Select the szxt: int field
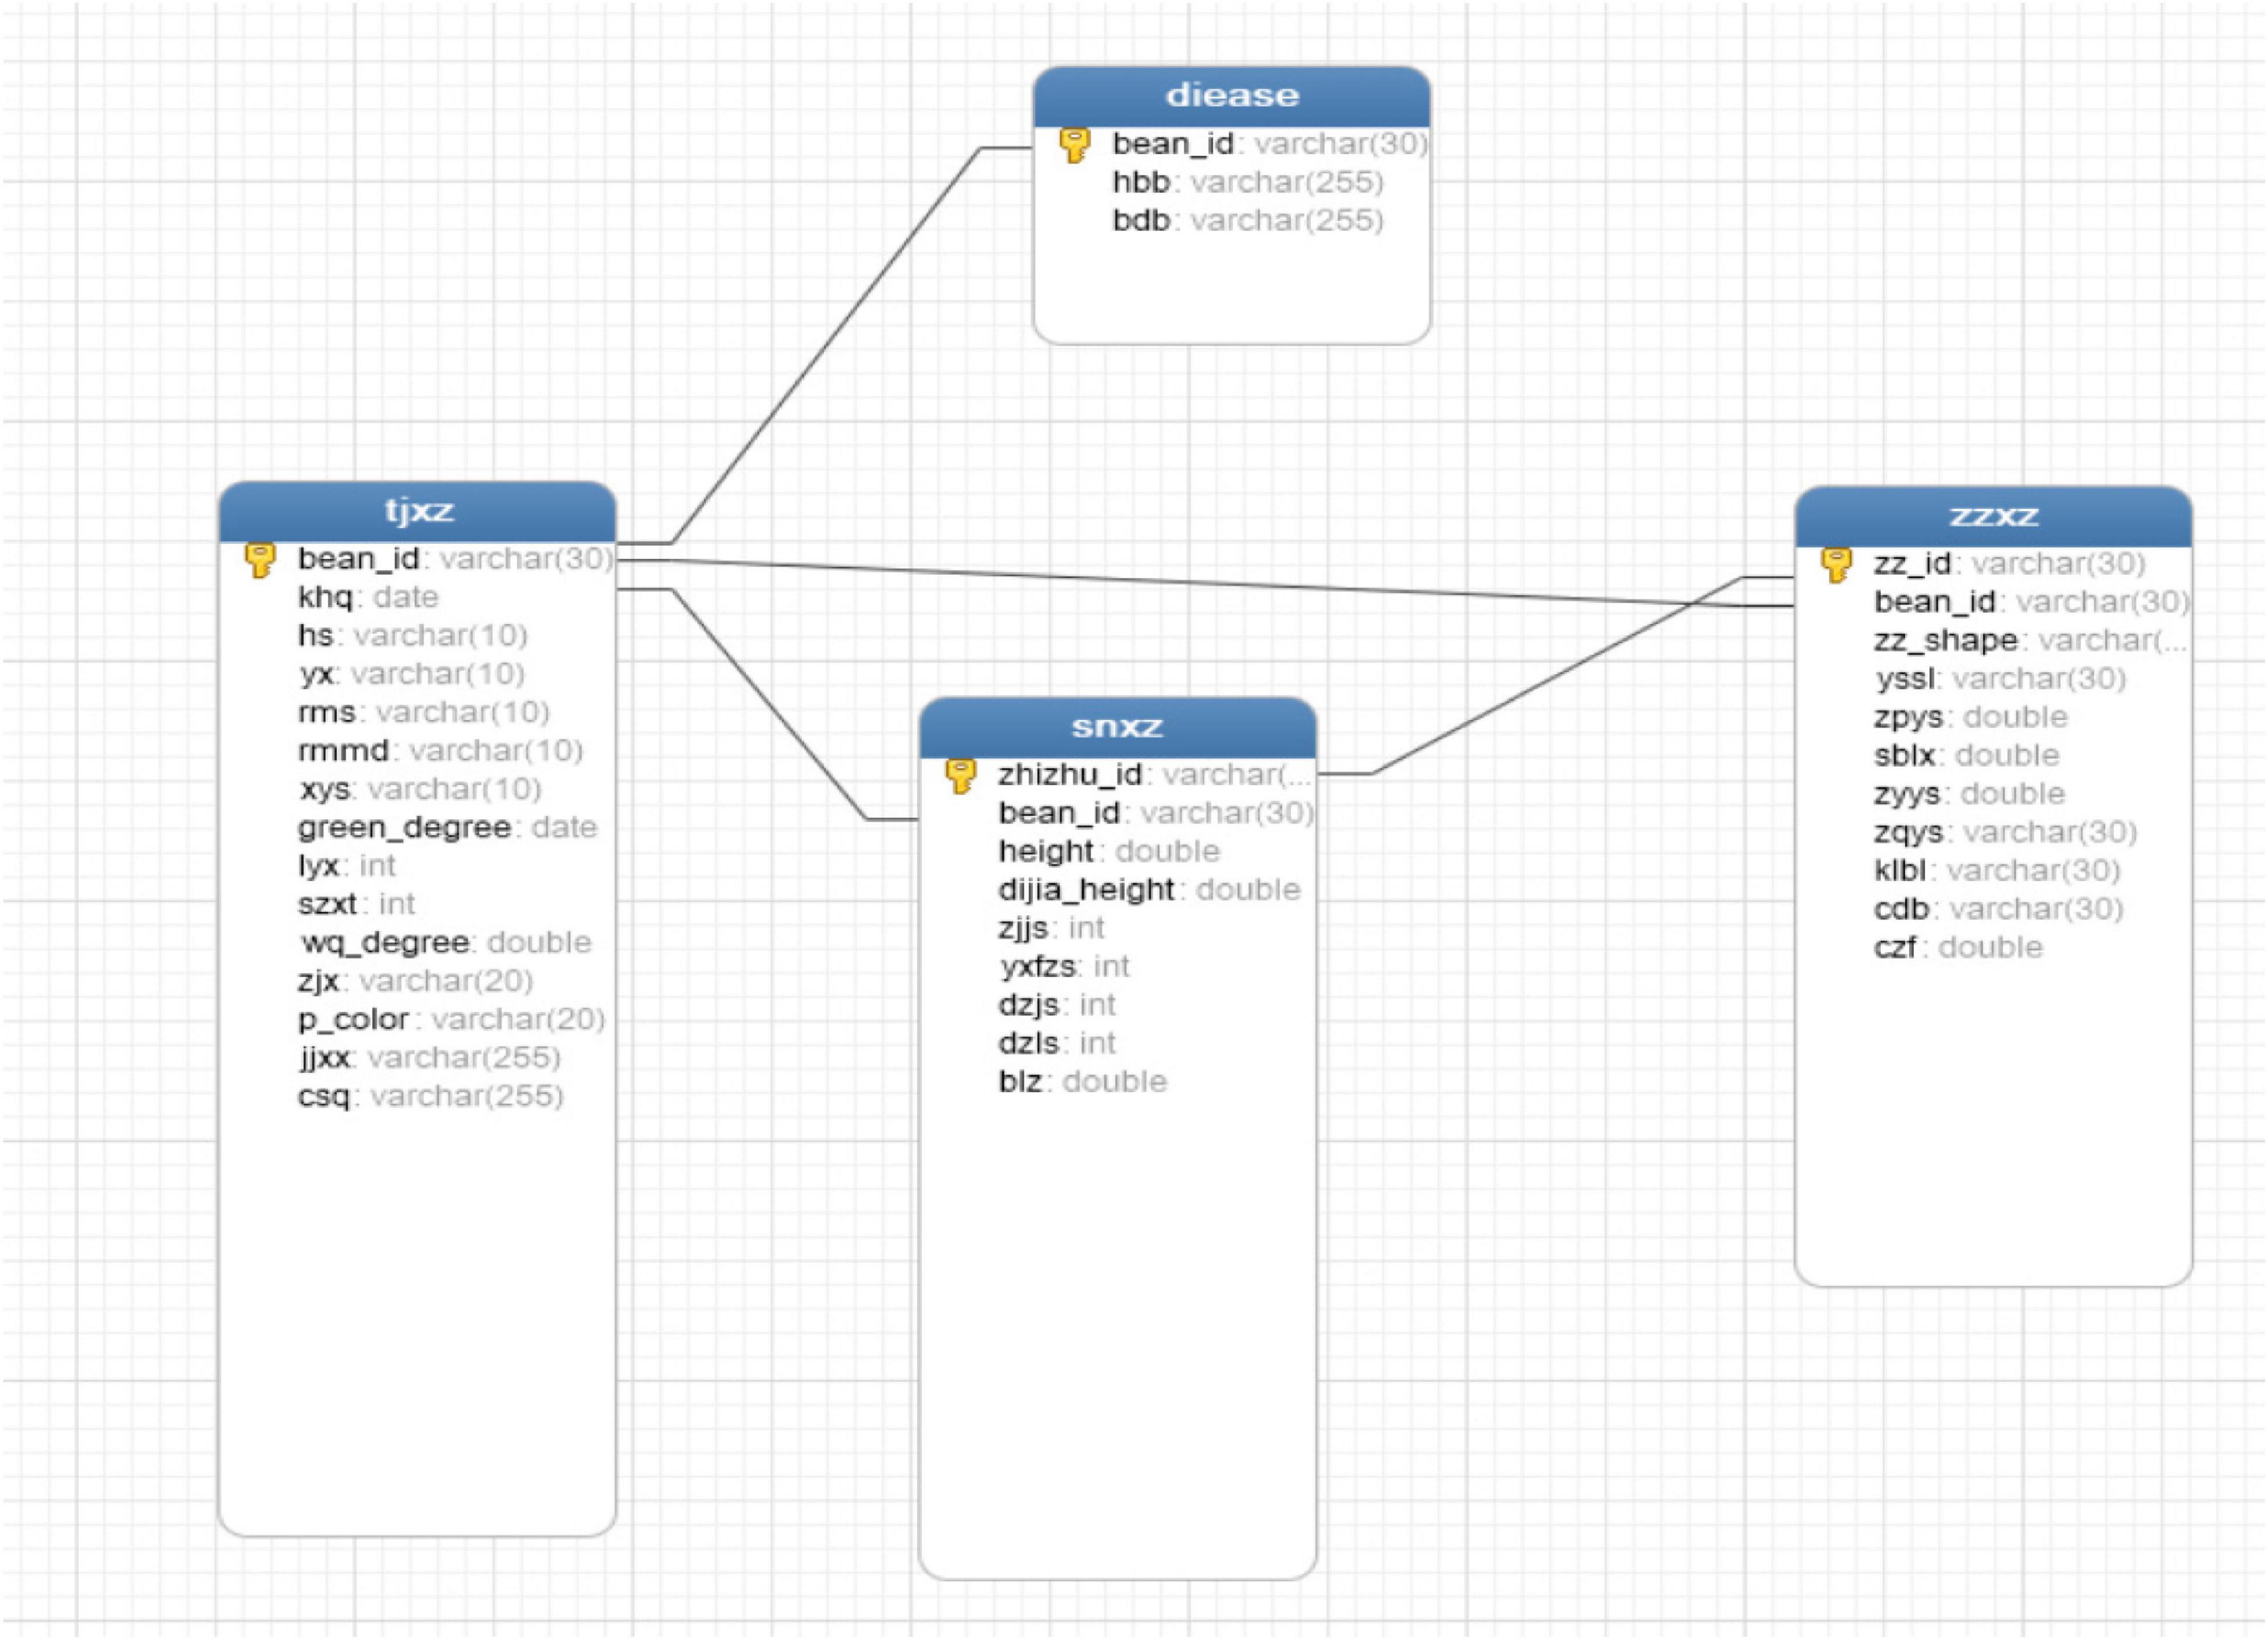 (356, 904)
